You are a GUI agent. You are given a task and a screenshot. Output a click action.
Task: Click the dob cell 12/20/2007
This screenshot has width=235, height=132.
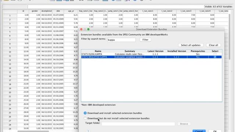58,31
